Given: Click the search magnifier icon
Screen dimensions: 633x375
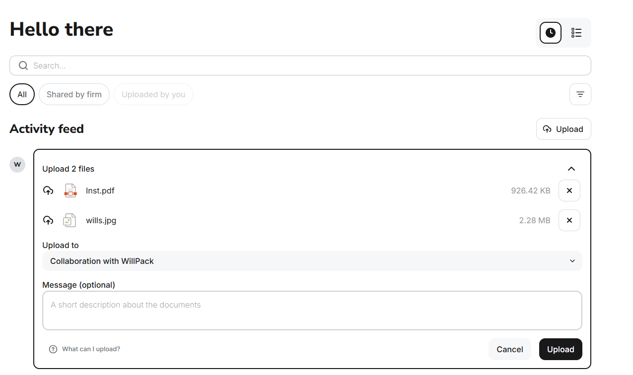Looking at the screenshot, I should [23, 65].
